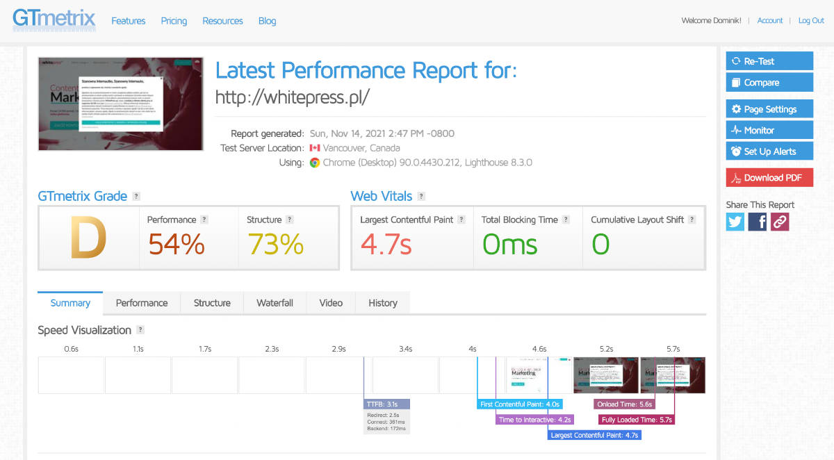Open the Performance tab

pos(142,303)
